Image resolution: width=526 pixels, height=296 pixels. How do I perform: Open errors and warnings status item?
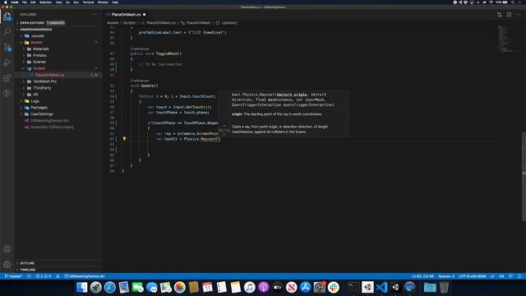click(44, 276)
